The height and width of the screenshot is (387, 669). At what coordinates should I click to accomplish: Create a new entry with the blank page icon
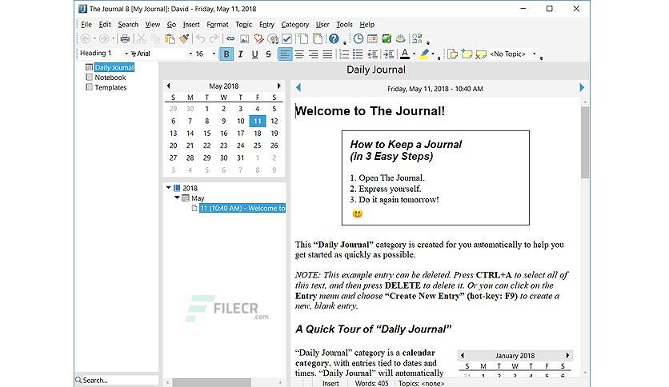pos(303,39)
